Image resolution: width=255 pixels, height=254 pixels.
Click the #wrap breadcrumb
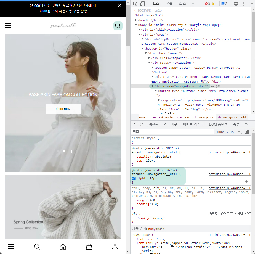point(143,117)
